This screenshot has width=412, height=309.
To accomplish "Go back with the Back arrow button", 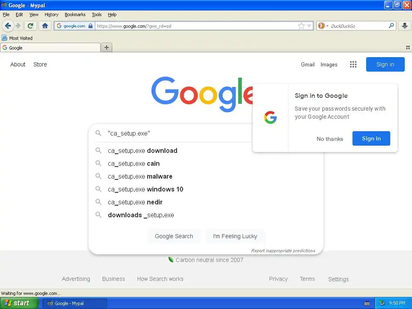I will [8, 26].
